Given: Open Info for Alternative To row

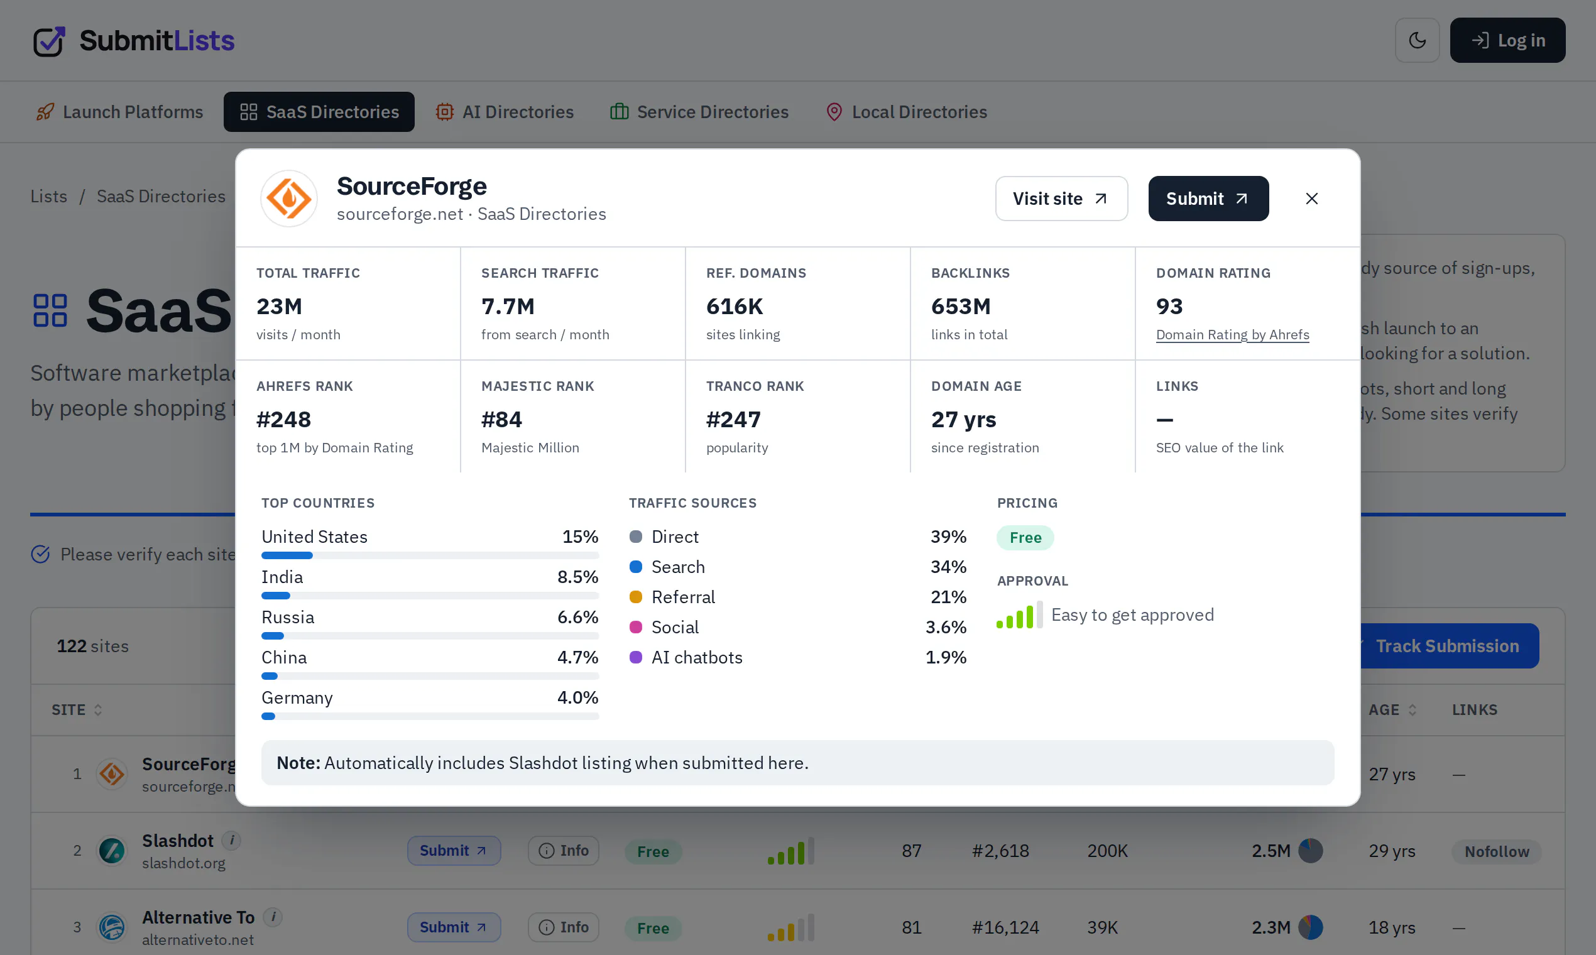Looking at the screenshot, I should [563, 927].
